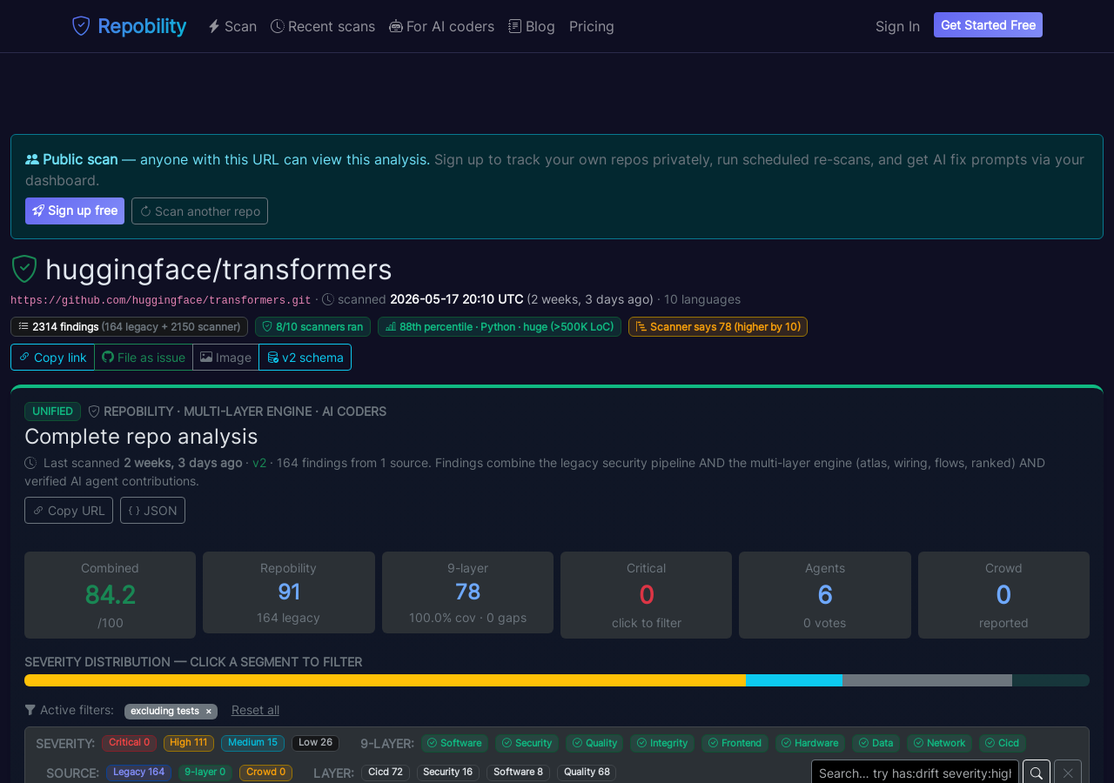Click the yellow High severity bar segment
Viewport: 1114px width, 783px height.
click(x=385, y=680)
